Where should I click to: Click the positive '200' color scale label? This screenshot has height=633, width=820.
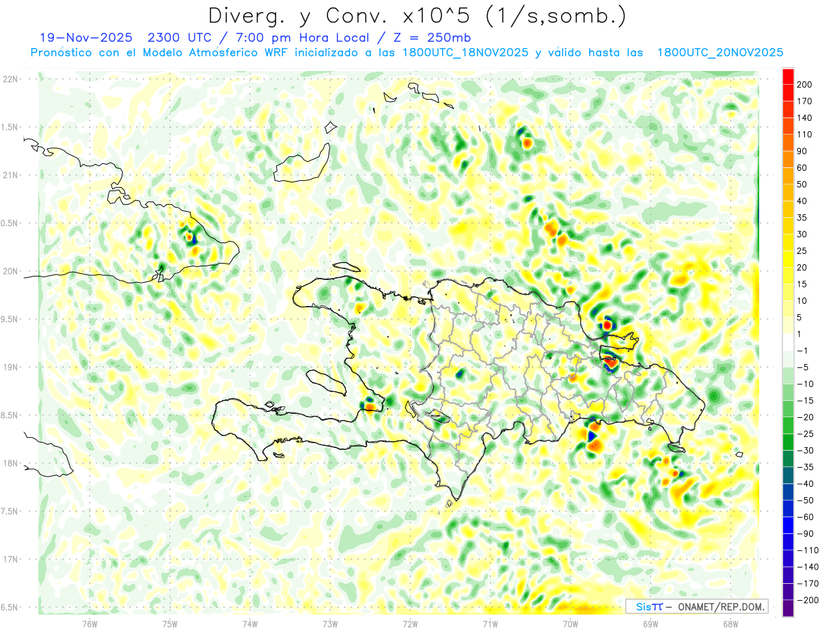(x=804, y=85)
